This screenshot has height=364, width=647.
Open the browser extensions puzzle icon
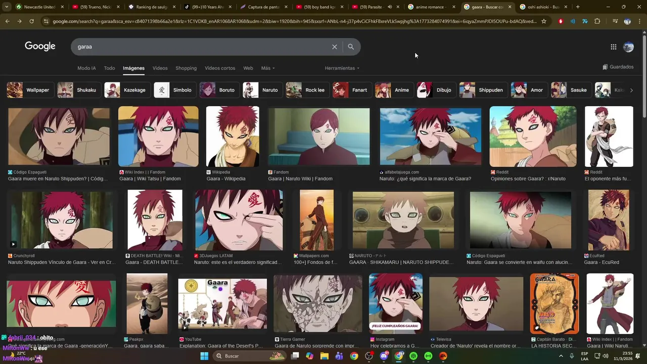[x=597, y=21]
